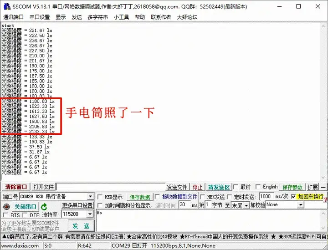Image resolution: width=328 pixels, height=250 pixels.
Task: Click the 保存参数 button
Action: click(x=292, y=187)
